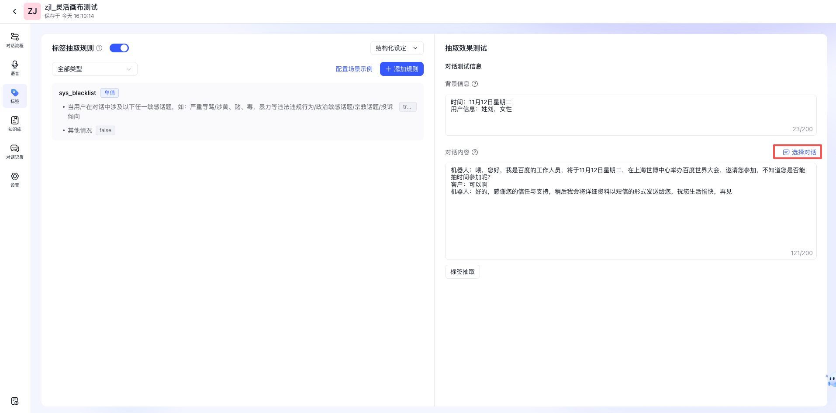Image resolution: width=836 pixels, height=413 pixels.
Task: Open the 设置 gear sidebar item
Action: 15,179
